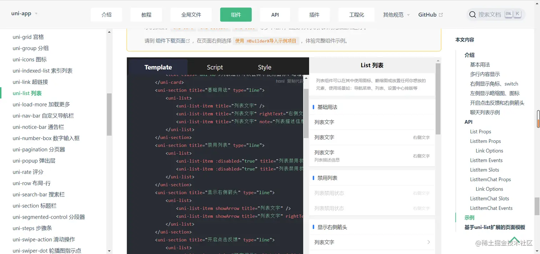The width and height of the screenshot is (540, 254).
Task: Jump to 右侧显示角标、switch in outline
Action: coord(494,84)
